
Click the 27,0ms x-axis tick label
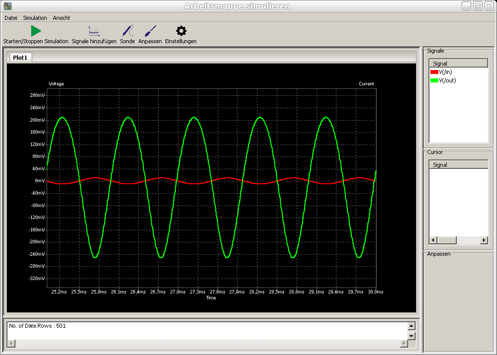click(178, 291)
